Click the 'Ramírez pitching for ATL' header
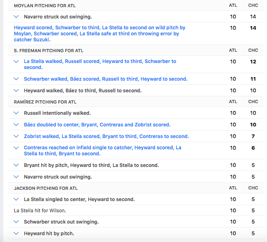 [x=45, y=102]
